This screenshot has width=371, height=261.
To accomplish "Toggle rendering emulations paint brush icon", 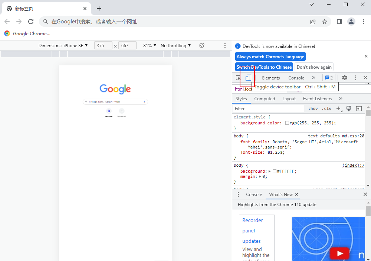I will point(348,109).
